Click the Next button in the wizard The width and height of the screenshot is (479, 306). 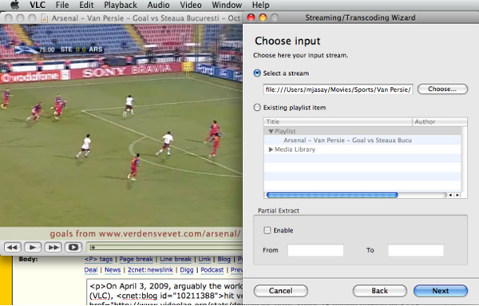point(441,291)
